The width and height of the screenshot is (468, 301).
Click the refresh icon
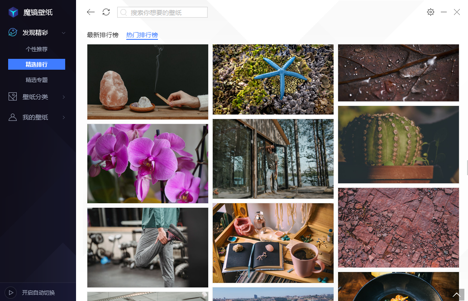106,12
